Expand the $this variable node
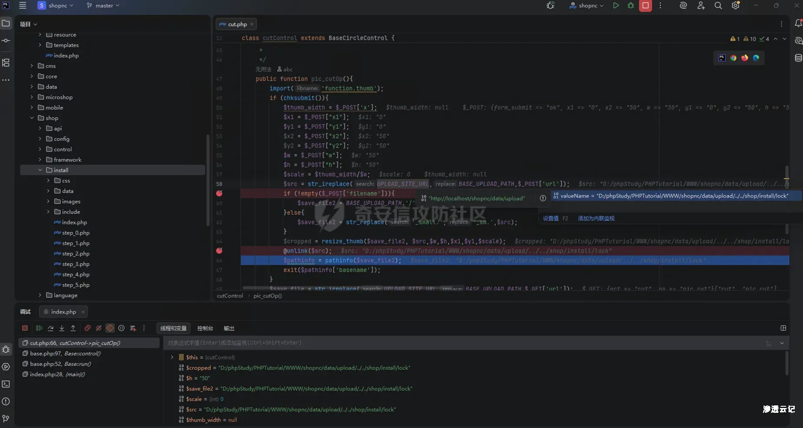This screenshot has width=803, height=428. (x=172, y=357)
